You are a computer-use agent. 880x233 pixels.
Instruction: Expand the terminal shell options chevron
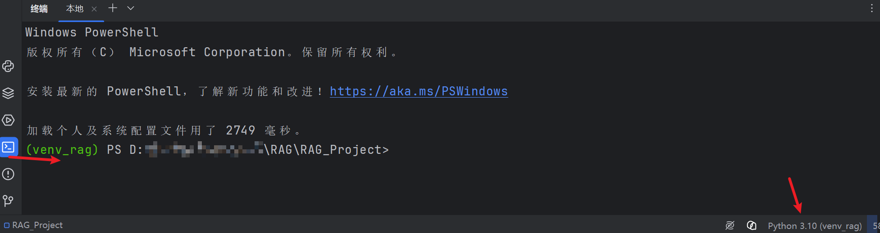click(131, 8)
